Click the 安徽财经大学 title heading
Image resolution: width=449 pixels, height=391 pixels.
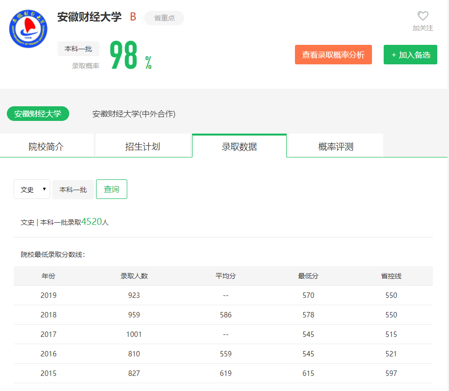click(89, 17)
